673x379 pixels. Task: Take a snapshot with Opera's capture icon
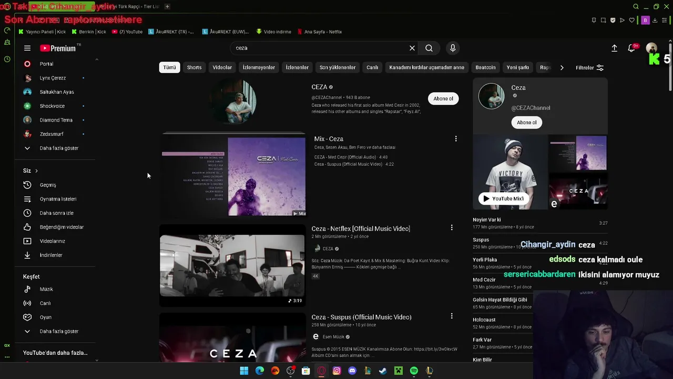[x=603, y=20]
